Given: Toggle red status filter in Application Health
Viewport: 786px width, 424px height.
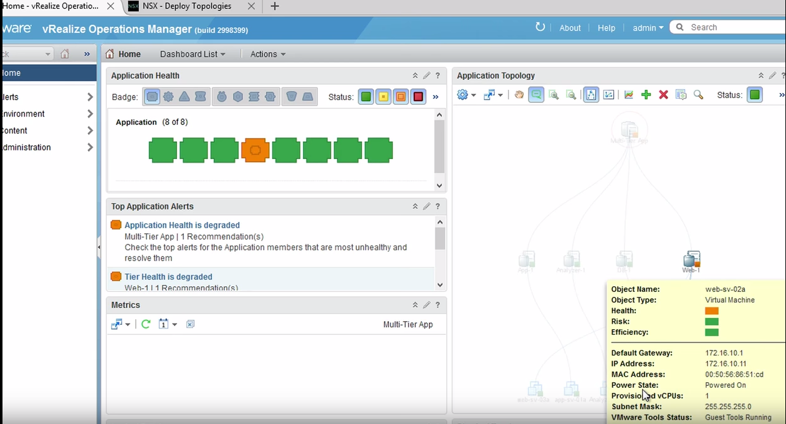Looking at the screenshot, I should 418,97.
